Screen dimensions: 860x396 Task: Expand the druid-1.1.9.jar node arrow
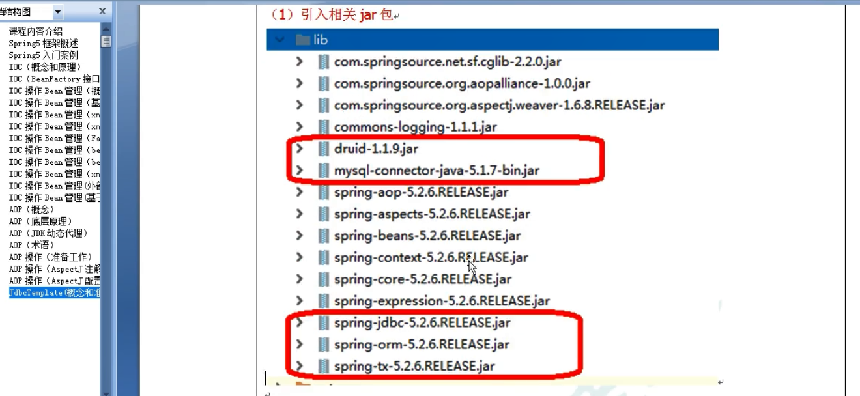[x=300, y=148]
